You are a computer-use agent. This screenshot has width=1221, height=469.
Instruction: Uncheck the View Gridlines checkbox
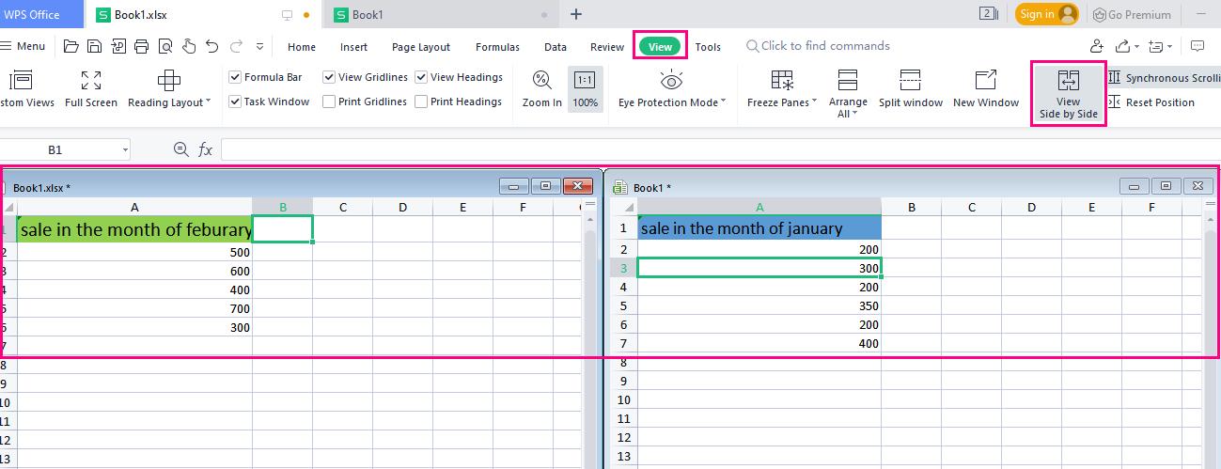coord(329,77)
